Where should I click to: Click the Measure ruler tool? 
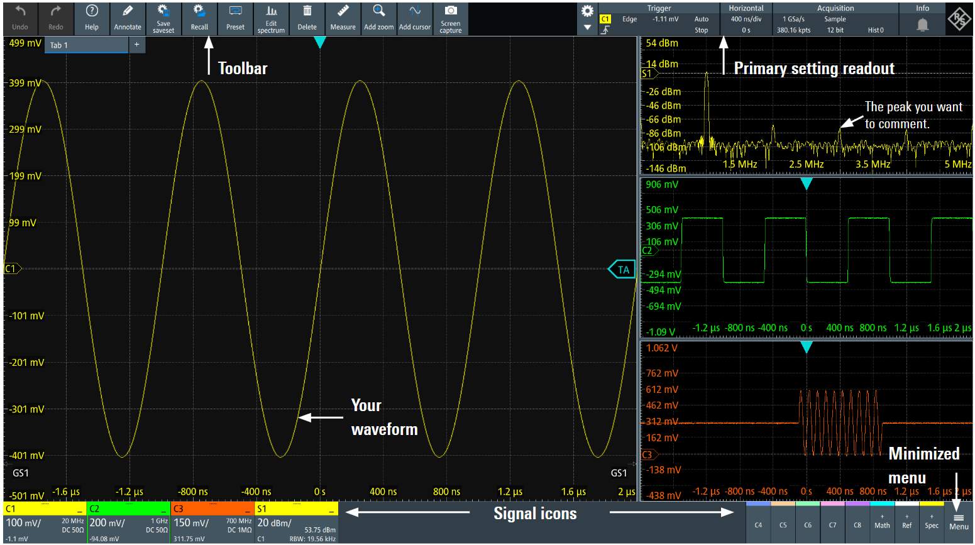[x=343, y=18]
